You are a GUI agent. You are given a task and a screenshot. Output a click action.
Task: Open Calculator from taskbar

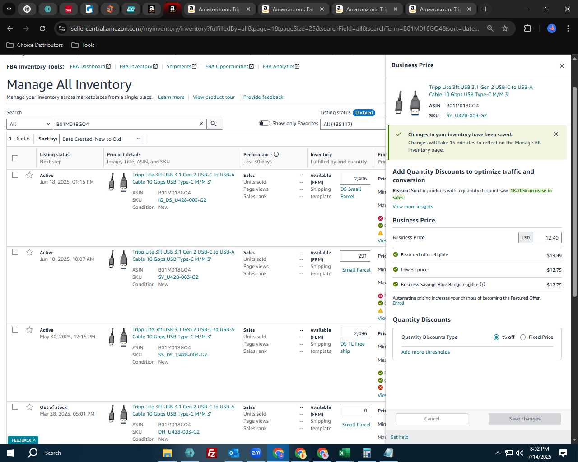(366, 453)
